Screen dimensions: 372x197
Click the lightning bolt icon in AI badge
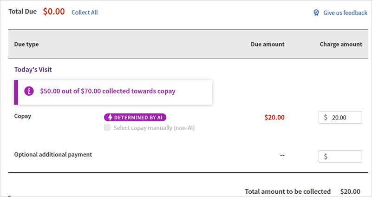[x=109, y=118]
